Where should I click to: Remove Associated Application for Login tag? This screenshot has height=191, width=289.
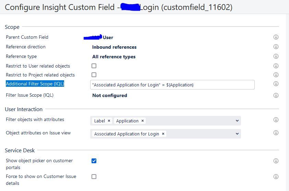pyautogui.click(x=163, y=134)
